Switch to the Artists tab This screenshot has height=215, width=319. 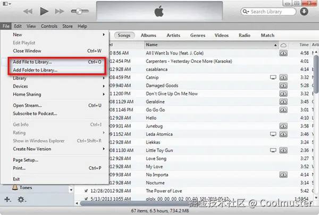point(173,36)
